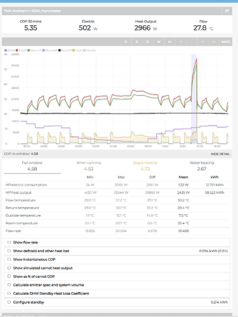Click the 'Mean' column header

(183, 177)
